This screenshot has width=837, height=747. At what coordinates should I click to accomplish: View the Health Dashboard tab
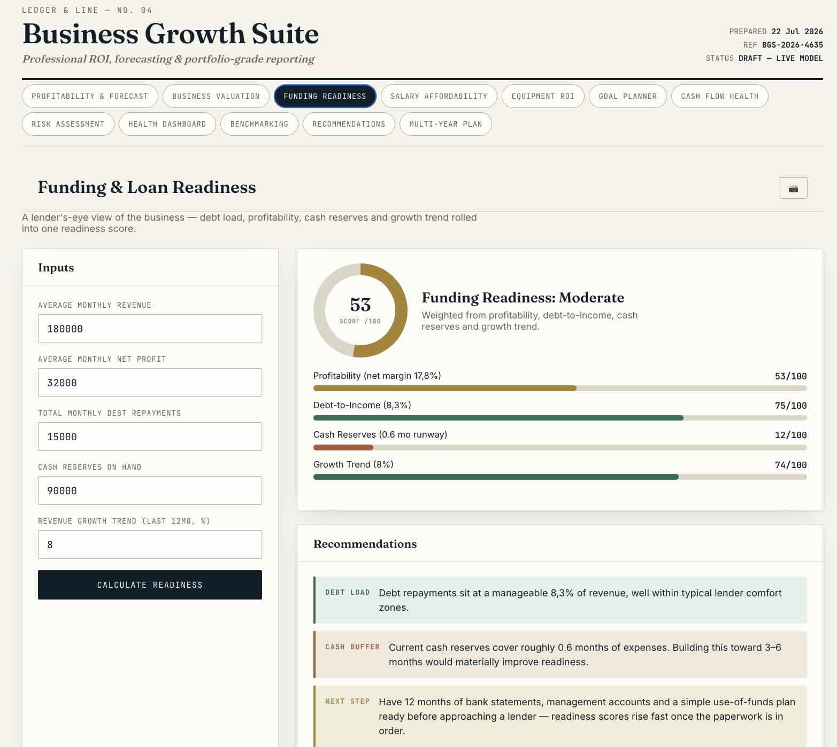click(x=167, y=124)
